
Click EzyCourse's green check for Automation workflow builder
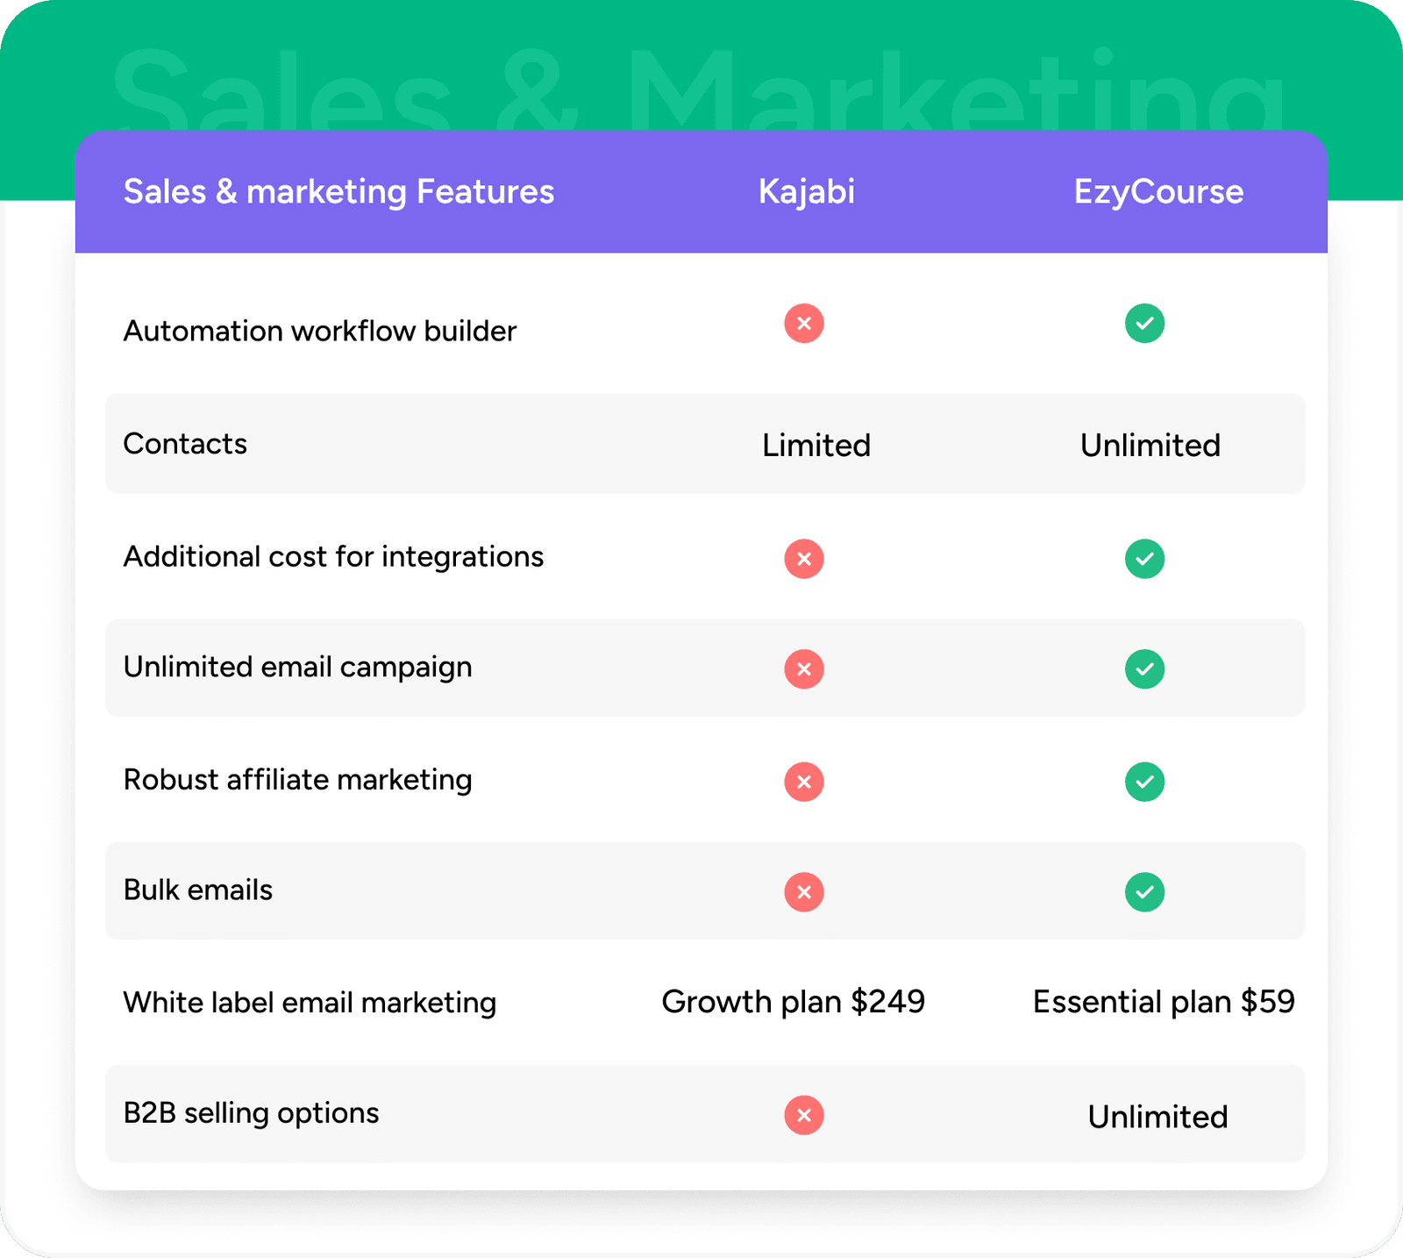[1144, 324]
